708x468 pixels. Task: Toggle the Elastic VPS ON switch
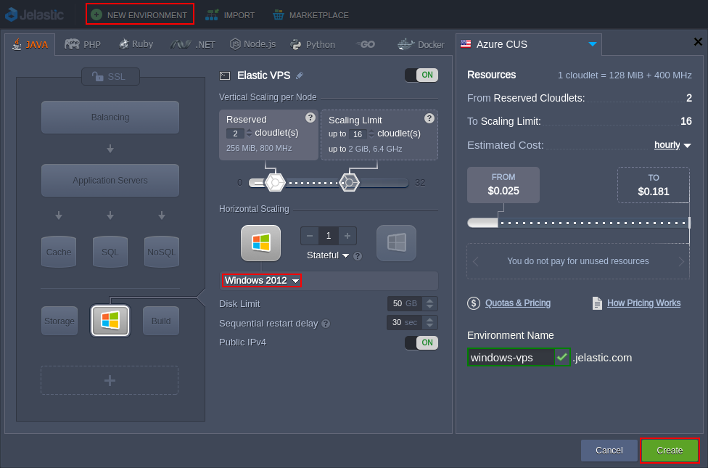421,75
